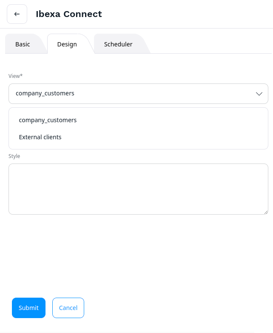The image size is (273, 333).
Task: Click the Style field label
Action: (14, 156)
